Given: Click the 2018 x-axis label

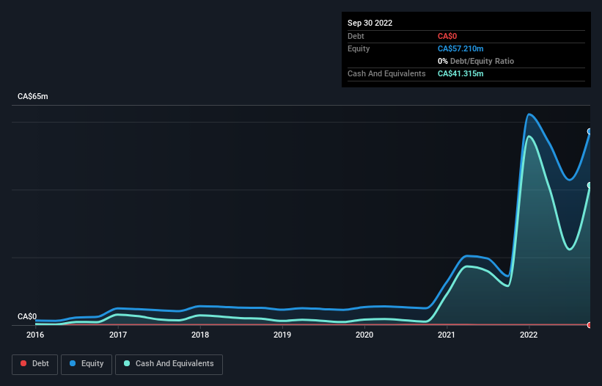Looking at the screenshot, I should click(x=200, y=335).
